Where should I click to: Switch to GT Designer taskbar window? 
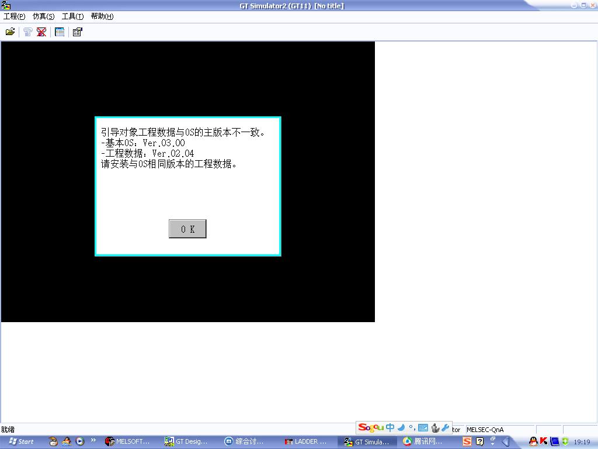pyautogui.click(x=187, y=441)
